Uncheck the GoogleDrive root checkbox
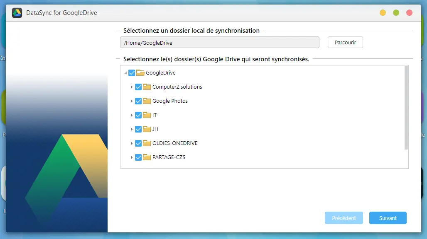 coord(132,72)
